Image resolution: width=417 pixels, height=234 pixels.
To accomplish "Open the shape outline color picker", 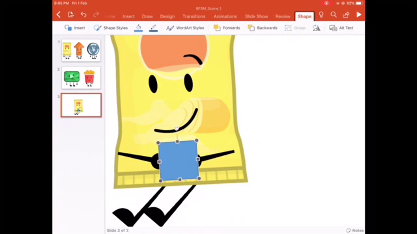I will pyautogui.click(x=153, y=28).
